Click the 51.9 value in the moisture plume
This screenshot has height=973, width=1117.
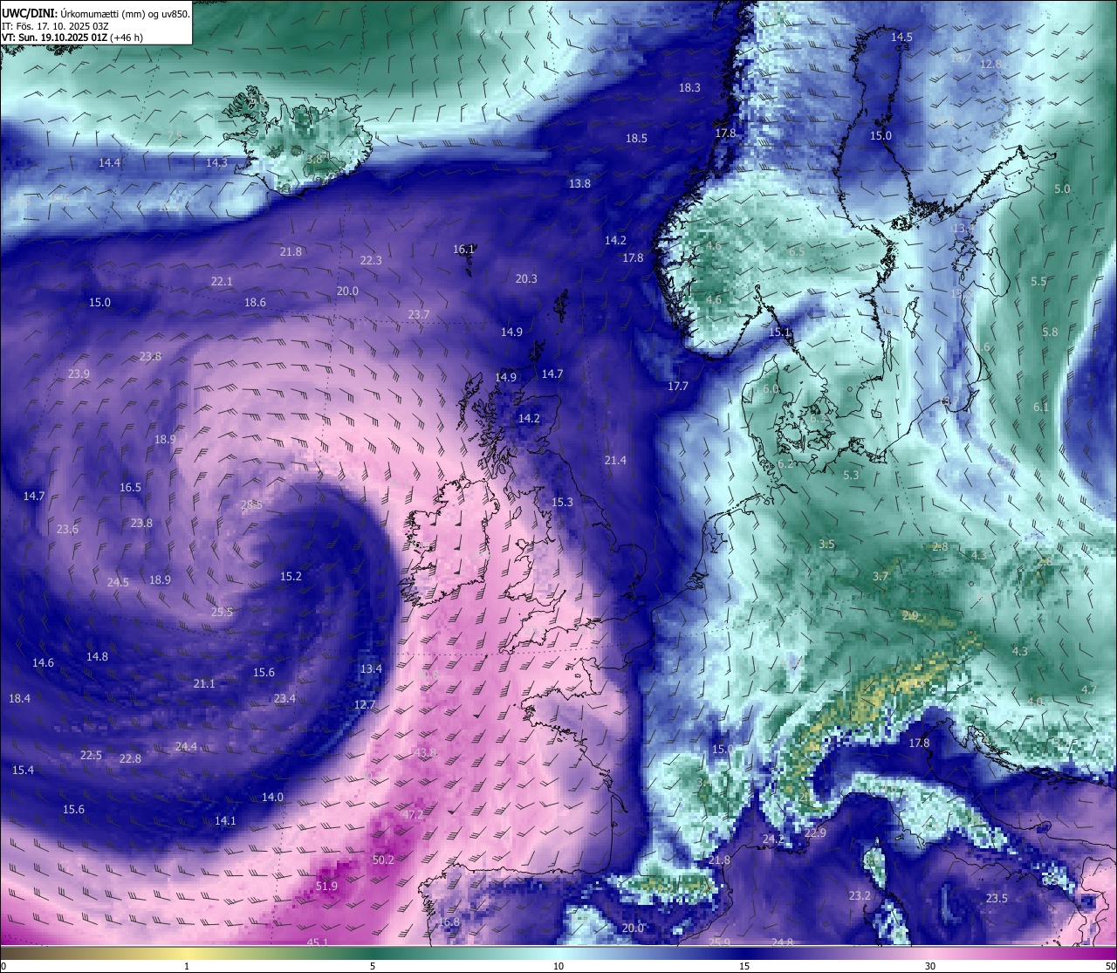click(x=326, y=886)
